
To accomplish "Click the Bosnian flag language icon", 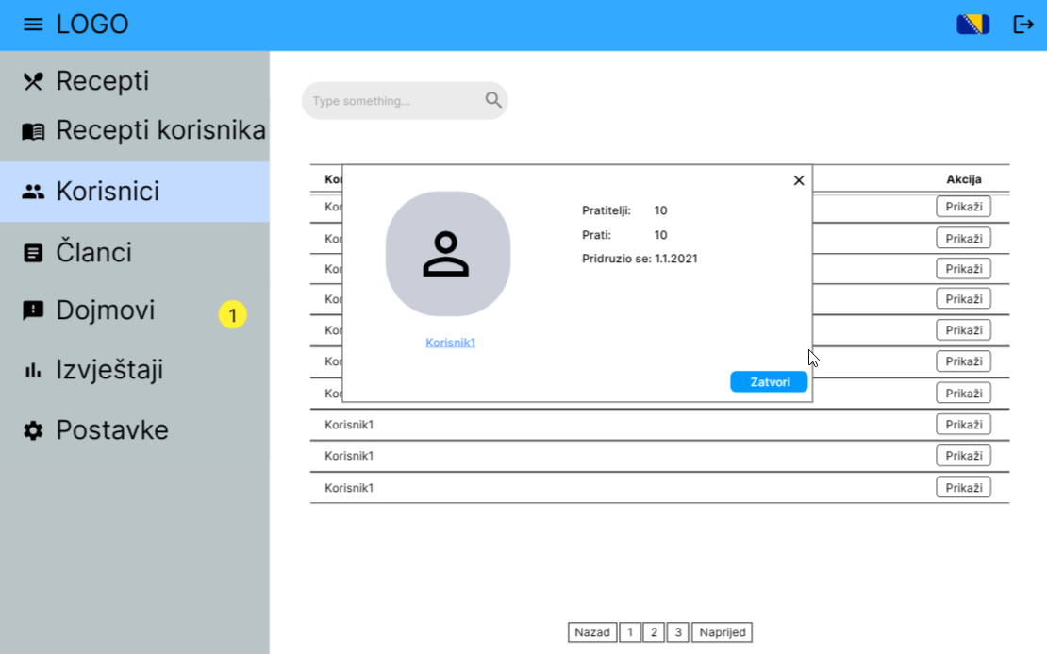I will coord(972,25).
